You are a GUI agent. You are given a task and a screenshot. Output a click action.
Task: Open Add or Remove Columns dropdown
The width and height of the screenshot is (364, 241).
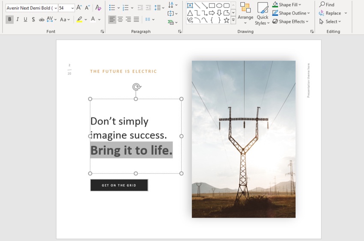pyautogui.click(x=150, y=19)
